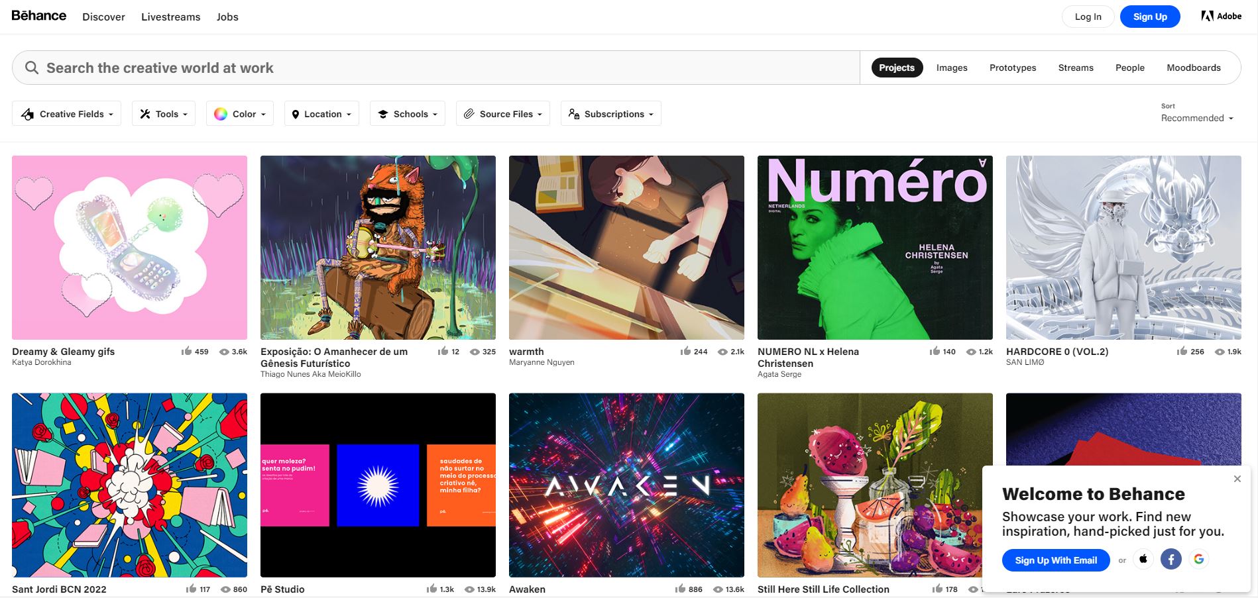1258x598 pixels.
Task: Open the Jobs menu item
Action: pos(227,17)
